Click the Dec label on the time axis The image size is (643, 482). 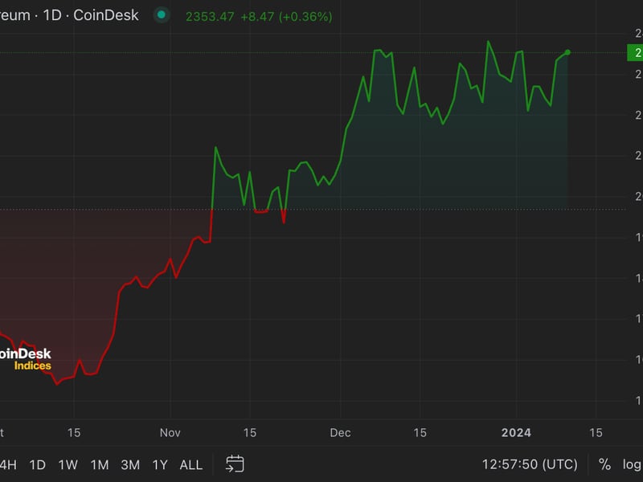tap(340, 432)
